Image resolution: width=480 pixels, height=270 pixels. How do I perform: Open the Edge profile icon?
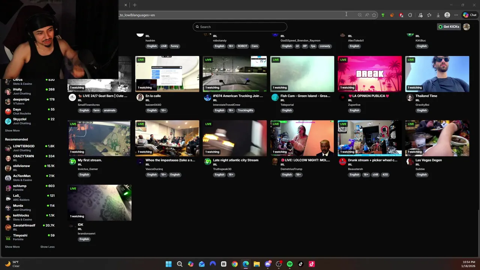tap(447, 15)
